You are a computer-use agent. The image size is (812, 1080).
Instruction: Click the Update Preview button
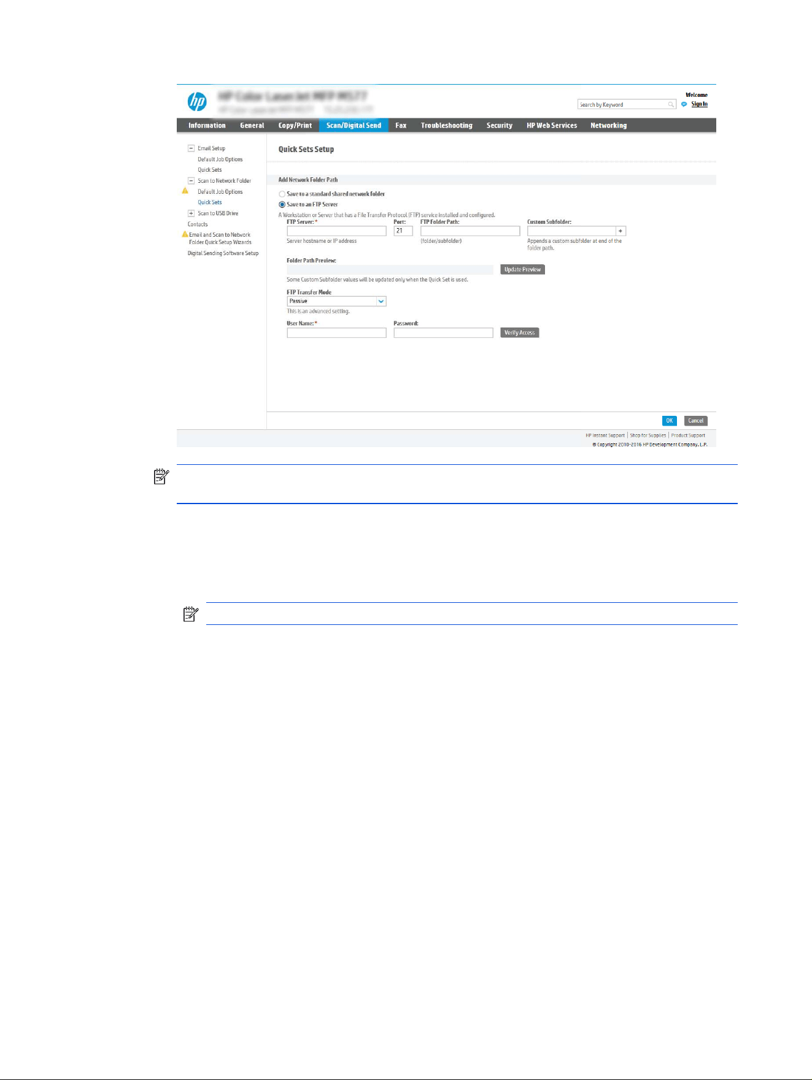click(x=522, y=270)
